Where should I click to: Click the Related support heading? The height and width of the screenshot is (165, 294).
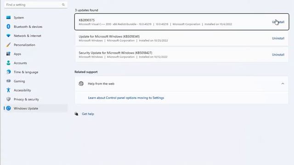[86, 72]
